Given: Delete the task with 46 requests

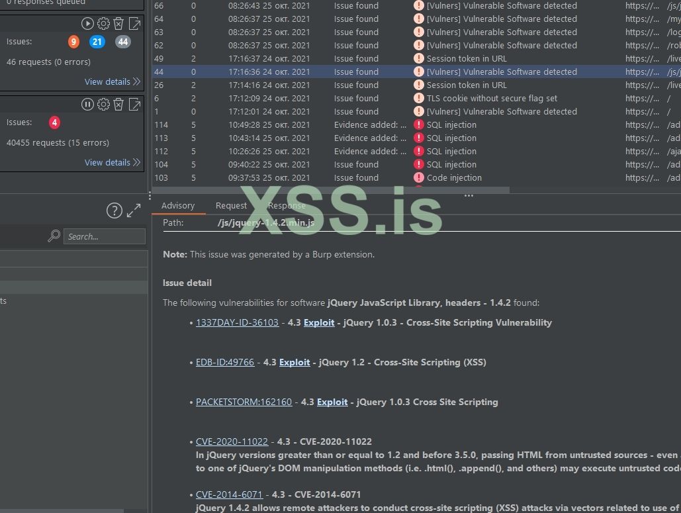Looking at the screenshot, I should [x=118, y=23].
